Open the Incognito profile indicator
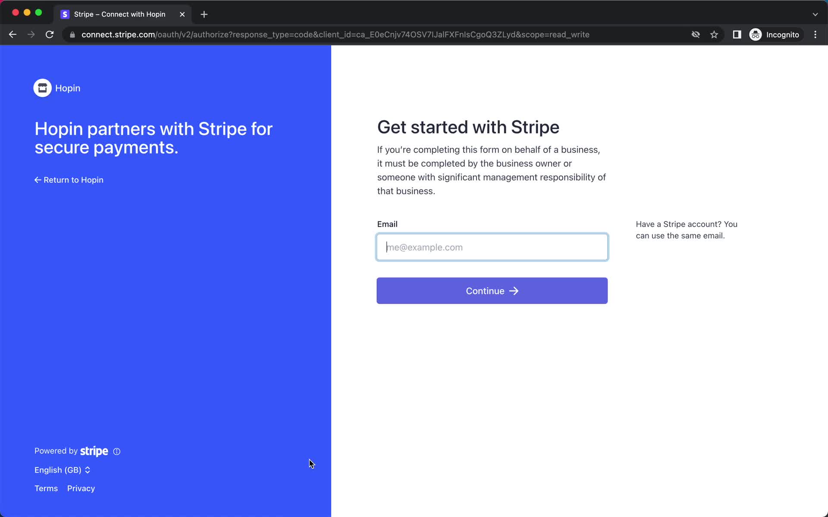This screenshot has width=828, height=517. click(775, 34)
